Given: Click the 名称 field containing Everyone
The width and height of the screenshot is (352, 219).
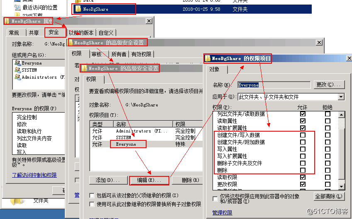Looking at the screenshot, I should tap(274, 85).
